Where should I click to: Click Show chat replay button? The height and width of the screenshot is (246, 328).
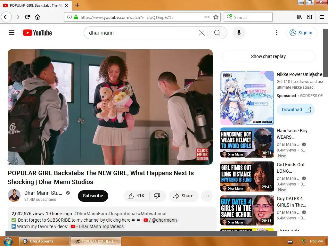[x=268, y=56]
